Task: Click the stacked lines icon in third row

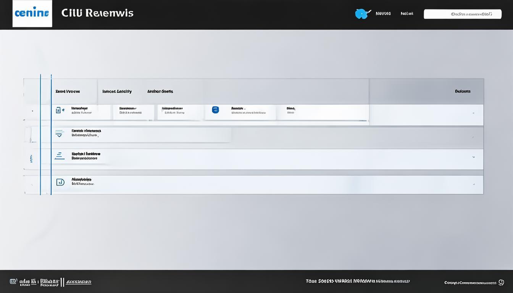Action: pyautogui.click(x=59, y=156)
